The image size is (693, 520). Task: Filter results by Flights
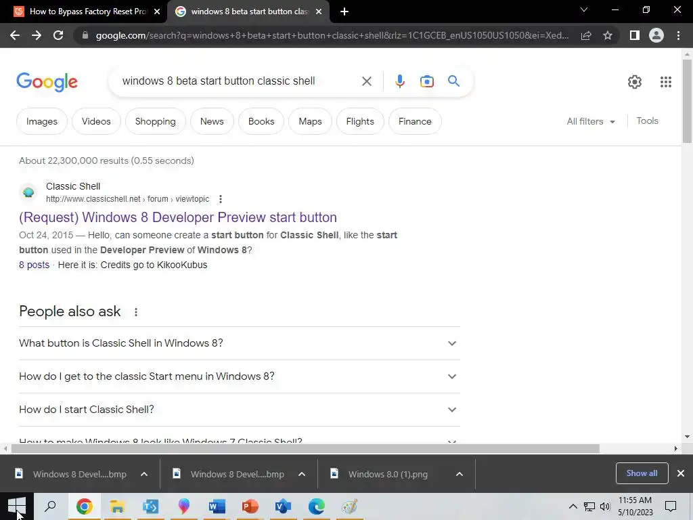coord(360,122)
